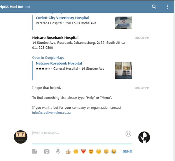This screenshot has height=161, width=175.
Task: Click the 'type "Help" or "Menu"' text line
Action: click(72, 98)
